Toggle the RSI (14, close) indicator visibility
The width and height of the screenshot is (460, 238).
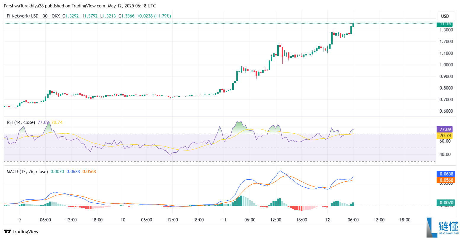21,122
